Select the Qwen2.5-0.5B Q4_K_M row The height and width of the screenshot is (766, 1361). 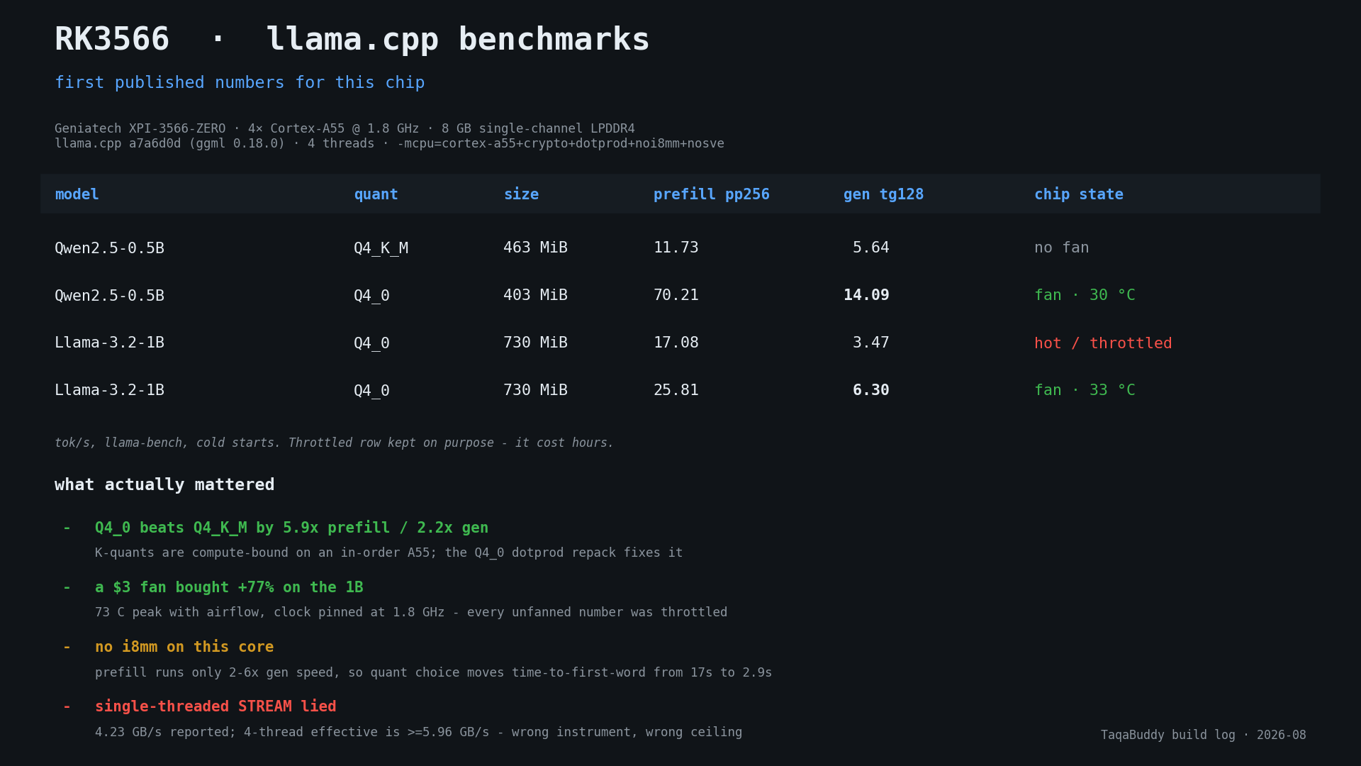coord(680,248)
